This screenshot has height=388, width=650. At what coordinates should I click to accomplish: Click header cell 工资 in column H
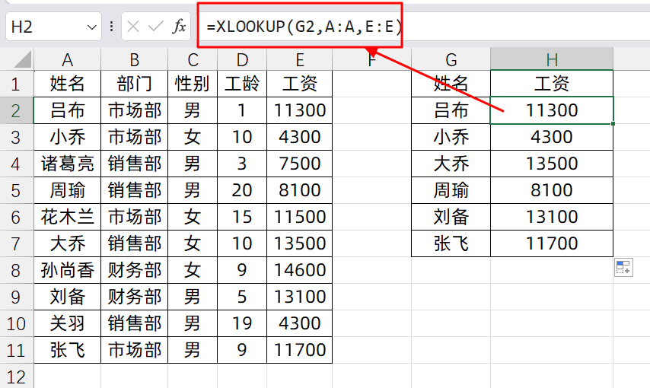tap(552, 84)
